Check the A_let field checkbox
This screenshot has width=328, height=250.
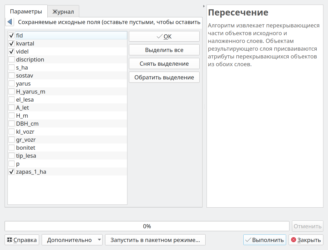11,108
